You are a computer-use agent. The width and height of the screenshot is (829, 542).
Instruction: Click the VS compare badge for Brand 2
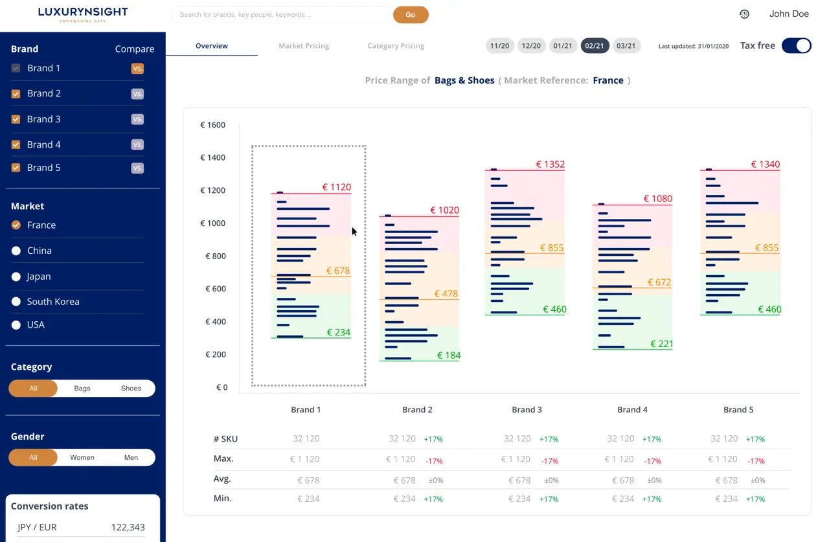[137, 94]
